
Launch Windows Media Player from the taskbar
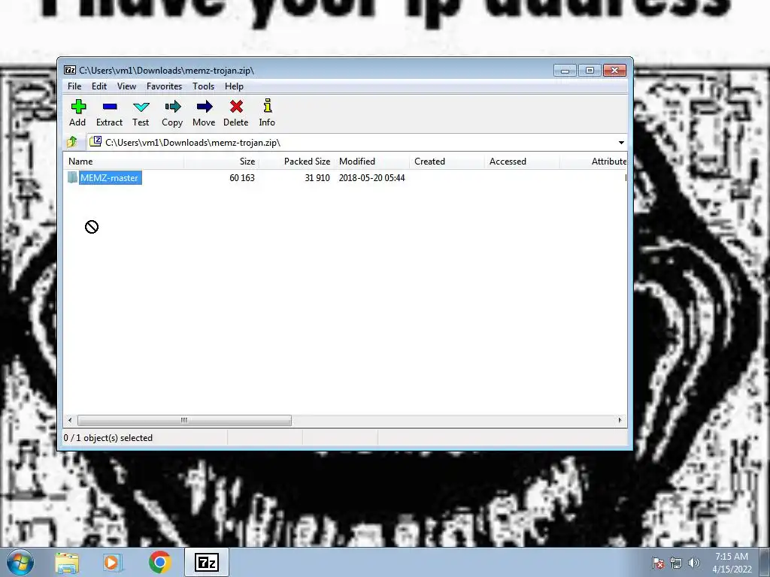(x=112, y=563)
